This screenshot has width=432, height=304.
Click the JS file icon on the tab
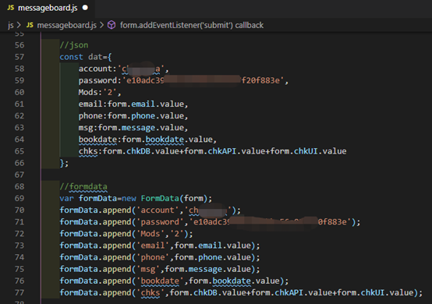tap(11, 8)
